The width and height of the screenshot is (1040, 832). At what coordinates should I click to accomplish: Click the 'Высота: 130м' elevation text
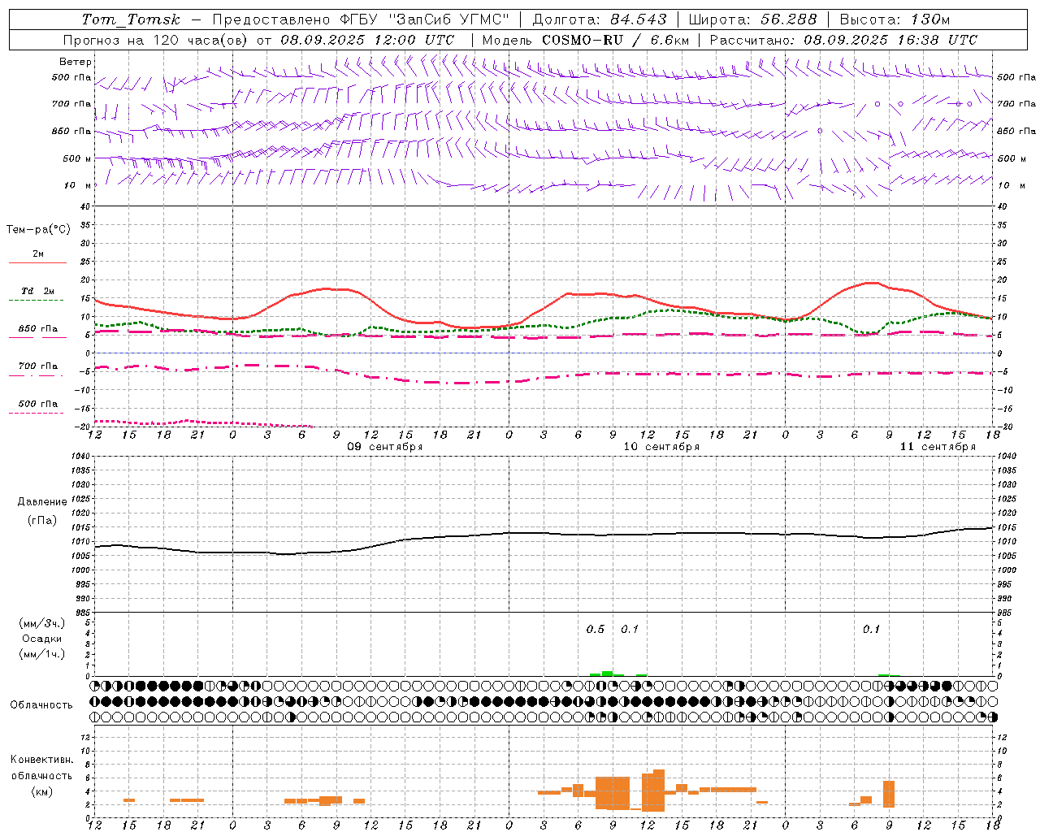click(895, 19)
